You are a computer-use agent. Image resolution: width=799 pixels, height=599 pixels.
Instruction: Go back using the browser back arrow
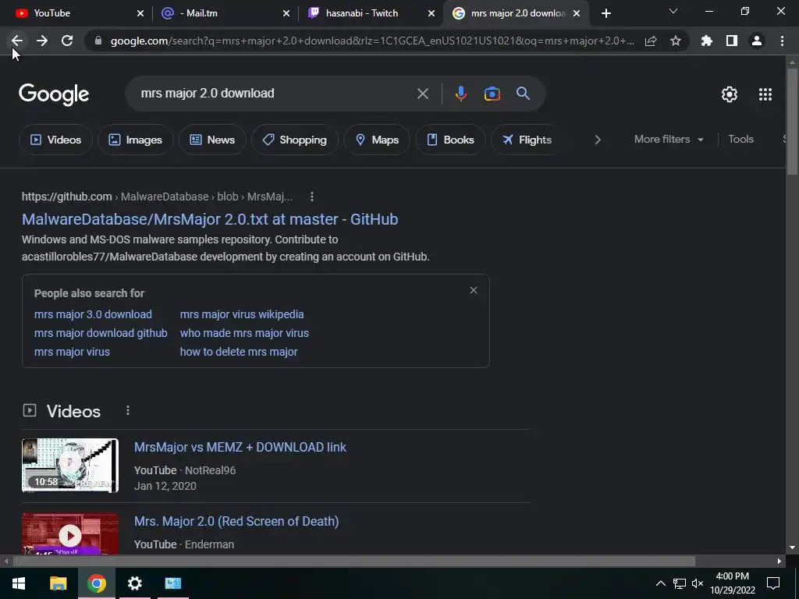click(17, 41)
